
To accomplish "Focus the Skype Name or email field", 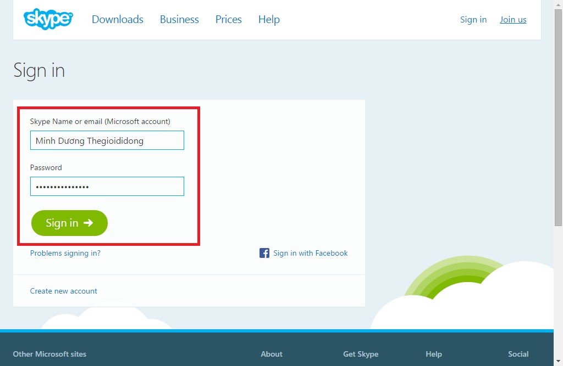I will (x=107, y=140).
